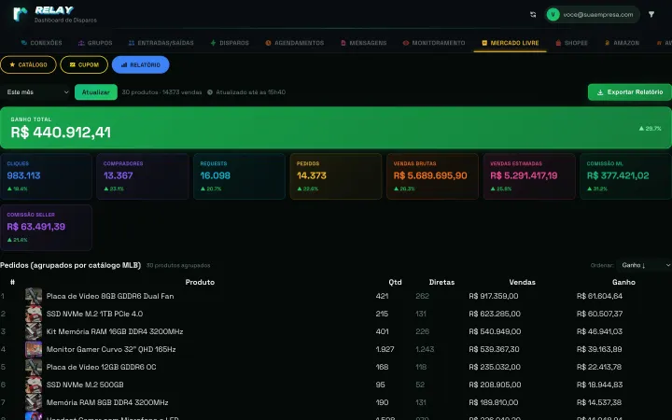Viewport: 672px width, 420px height.
Task: Click the Comissão ML stat card
Action: point(625,176)
